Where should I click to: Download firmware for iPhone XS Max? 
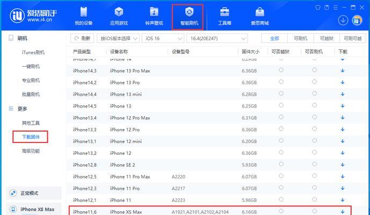click(x=343, y=212)
